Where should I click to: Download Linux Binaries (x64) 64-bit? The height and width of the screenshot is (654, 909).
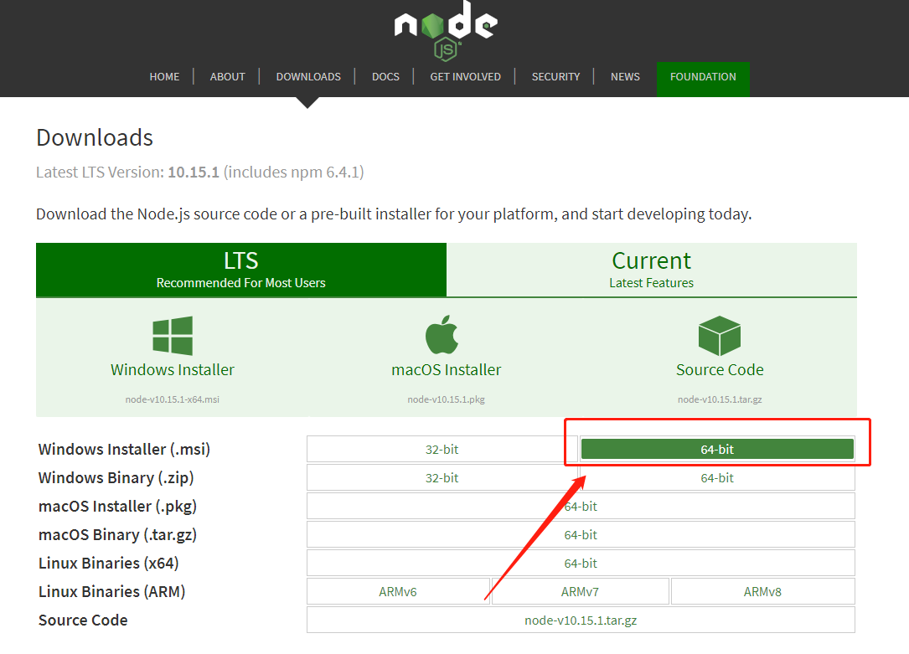tap(581, 563)
